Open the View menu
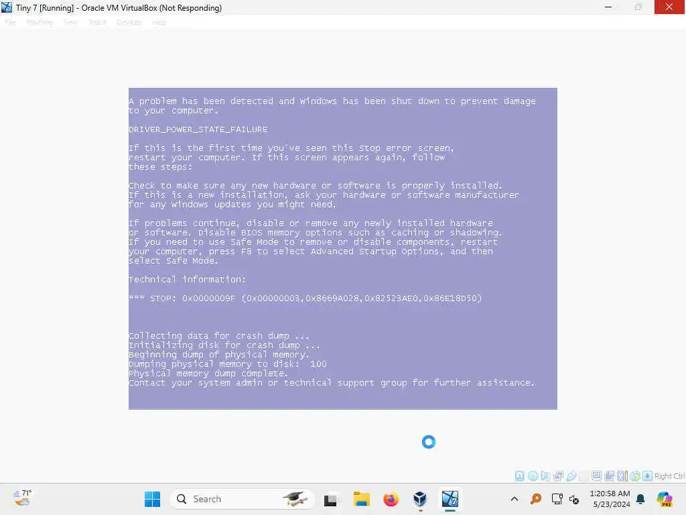Screen dimensions: 686x515 70,22
